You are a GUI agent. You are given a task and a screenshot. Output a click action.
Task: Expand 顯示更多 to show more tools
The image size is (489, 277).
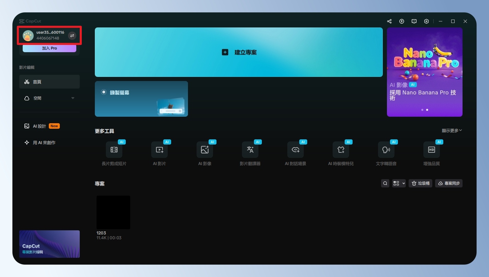click(x=452, y=131)
